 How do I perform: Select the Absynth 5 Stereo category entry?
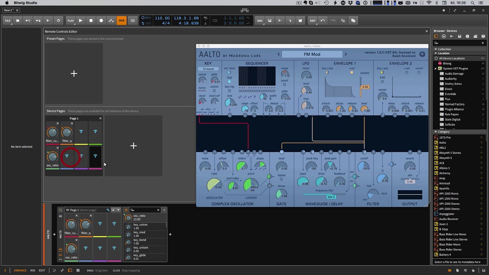(450, 153)
